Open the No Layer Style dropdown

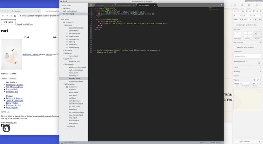[x=247, y=56]
